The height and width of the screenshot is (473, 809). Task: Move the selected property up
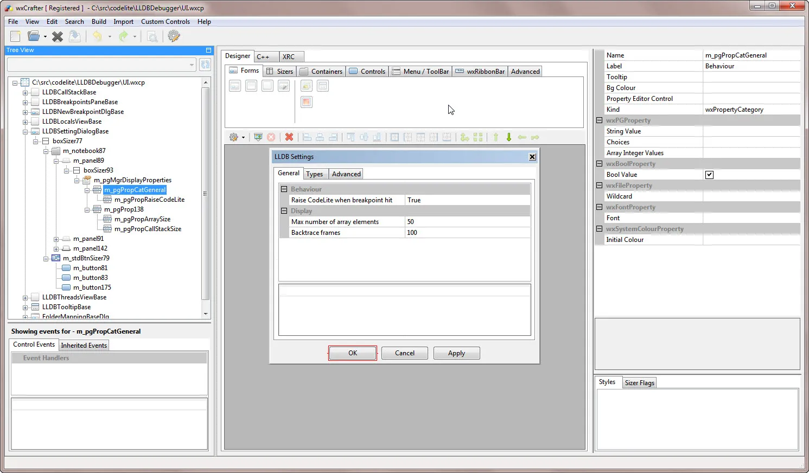point(495,137)
